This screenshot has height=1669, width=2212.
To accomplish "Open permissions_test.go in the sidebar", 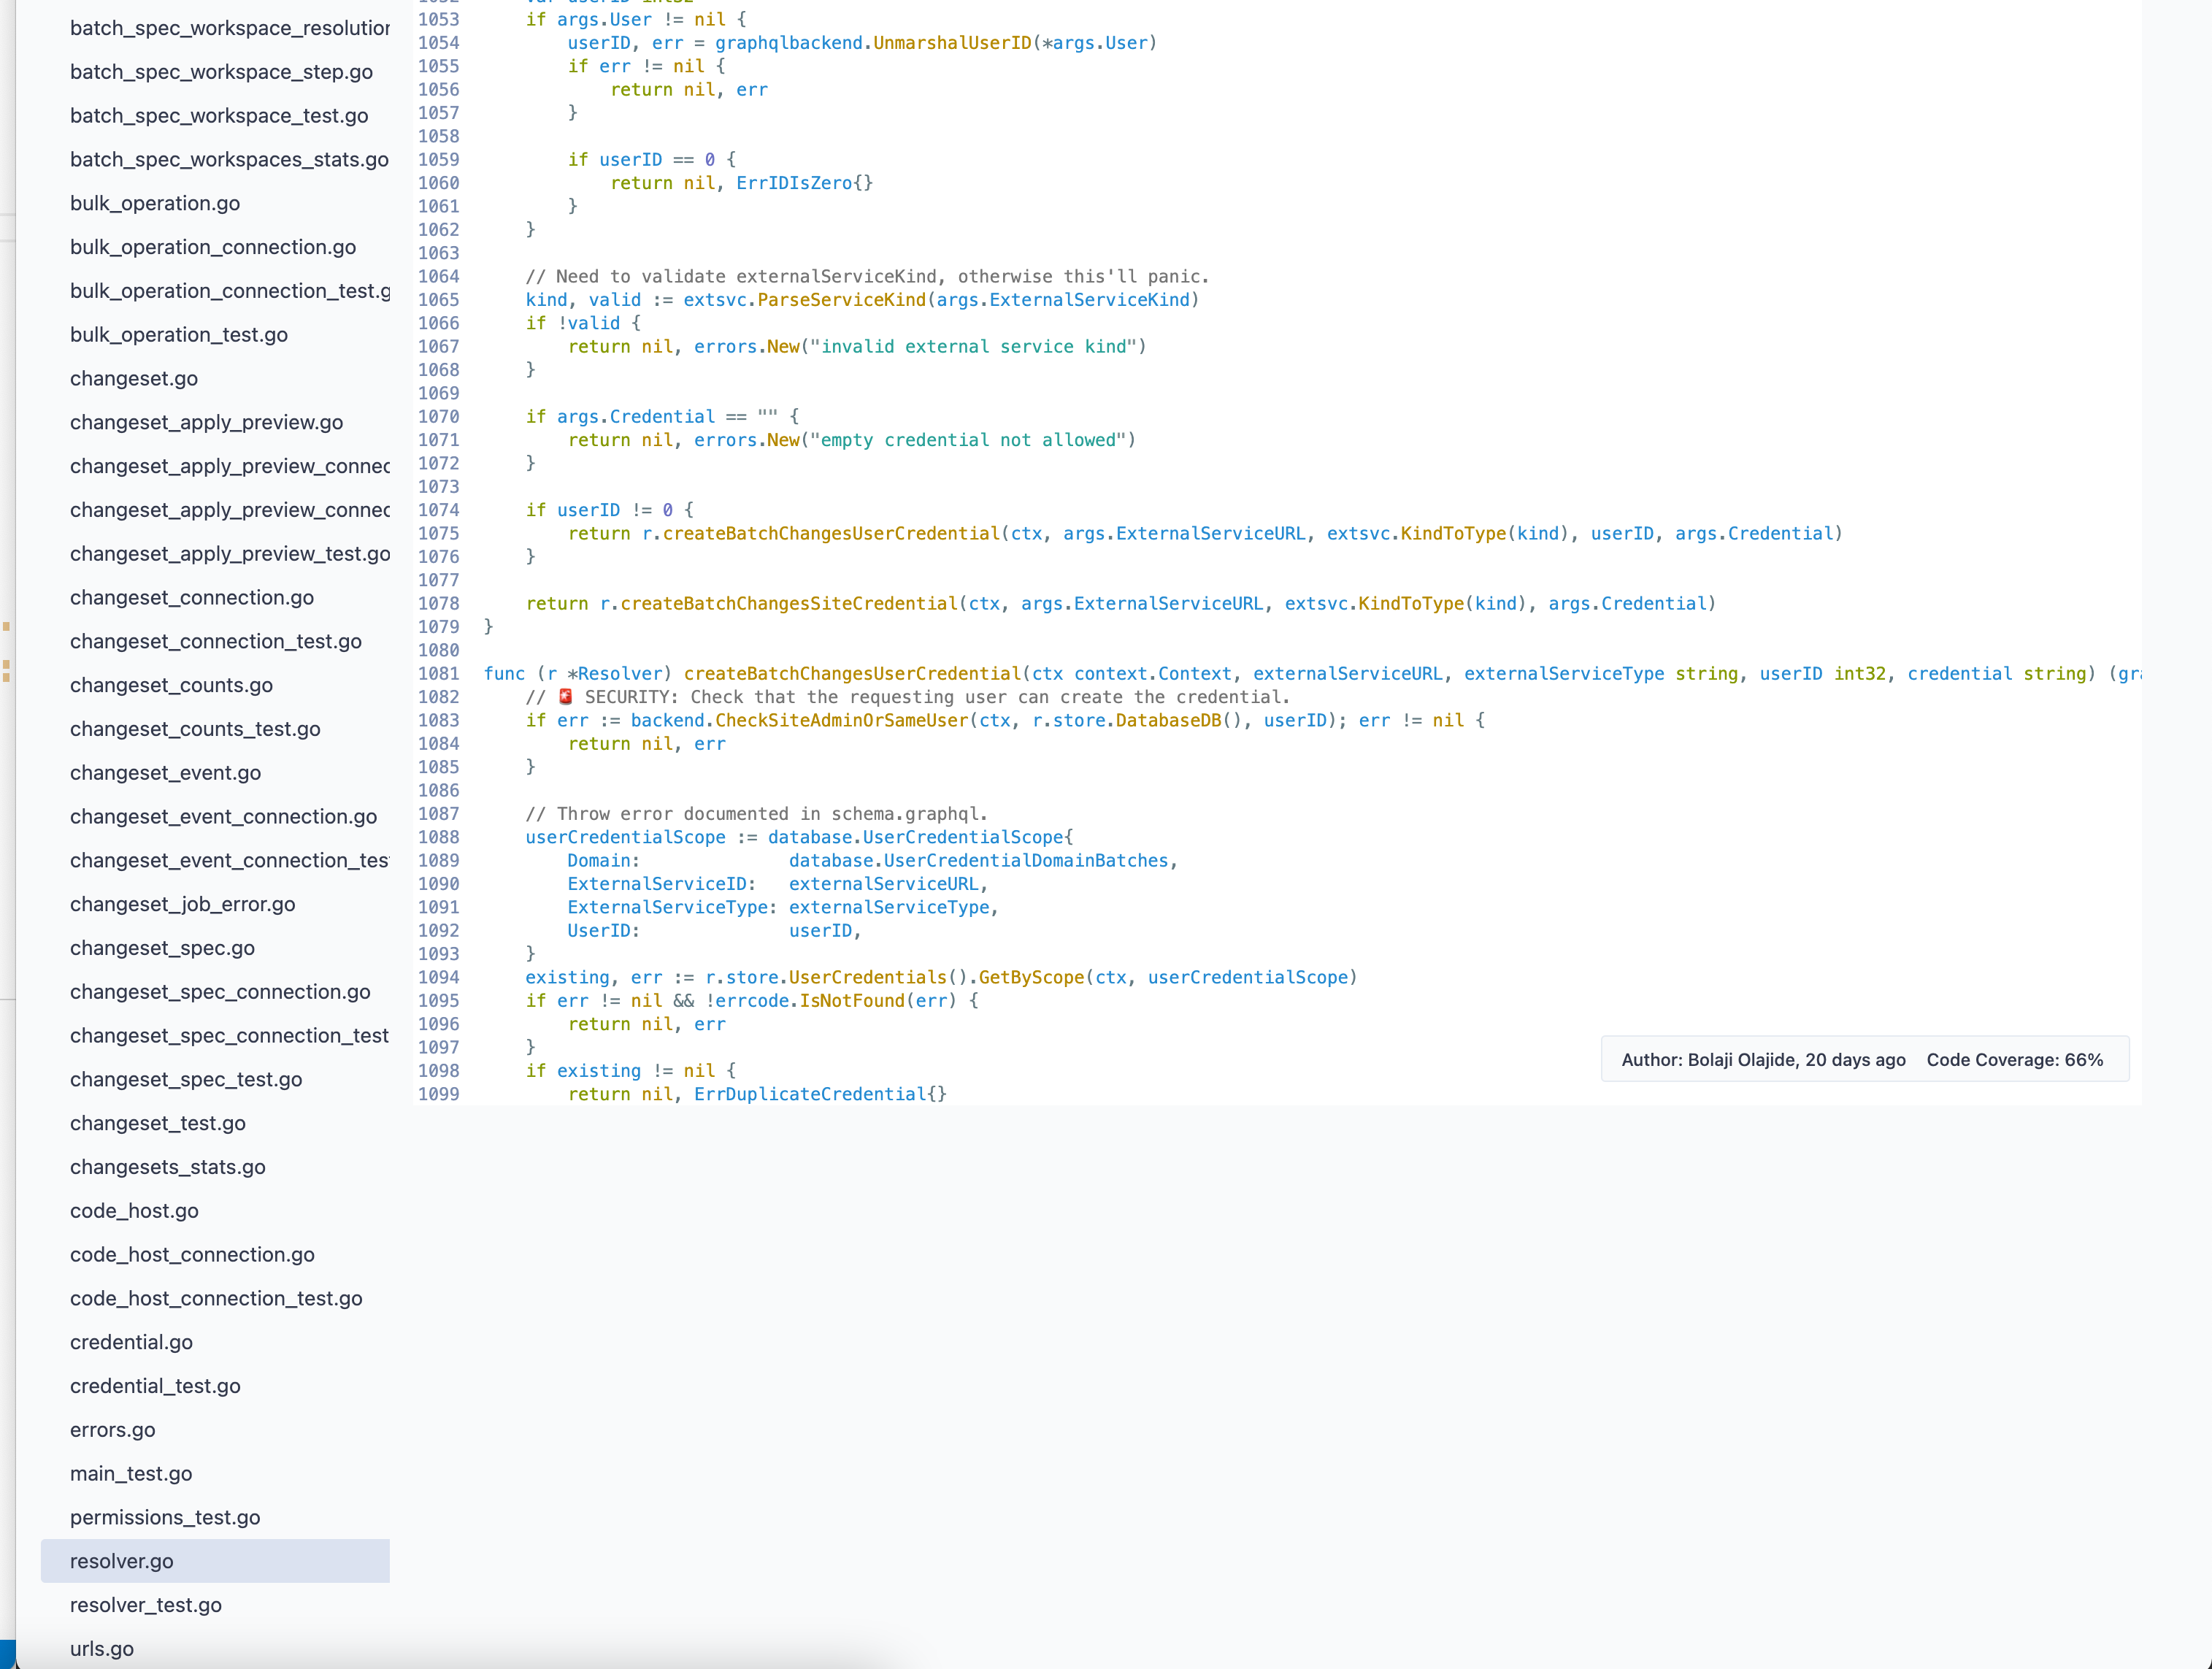I will point(165,1517).
